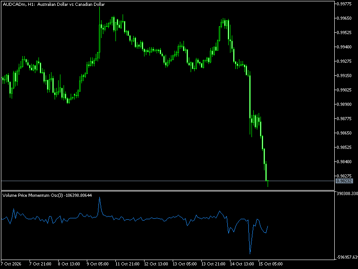Viewport: 358px width, 269px height.
Task: Click the 0.98275 price axis label
Action: 345,176
